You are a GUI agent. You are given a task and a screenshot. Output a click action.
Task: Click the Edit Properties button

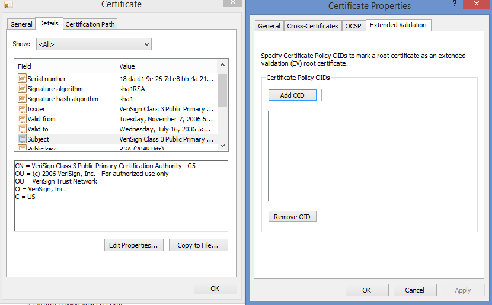[x=133, y=245]
